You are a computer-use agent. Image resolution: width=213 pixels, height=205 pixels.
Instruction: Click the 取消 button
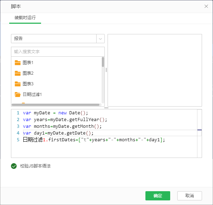(190, 196)
